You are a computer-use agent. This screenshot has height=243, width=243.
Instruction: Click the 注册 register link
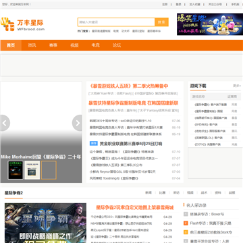point(165,4)
